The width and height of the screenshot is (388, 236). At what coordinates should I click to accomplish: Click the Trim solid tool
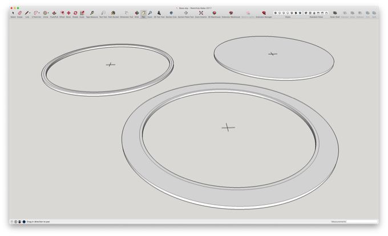click(367, 13)
